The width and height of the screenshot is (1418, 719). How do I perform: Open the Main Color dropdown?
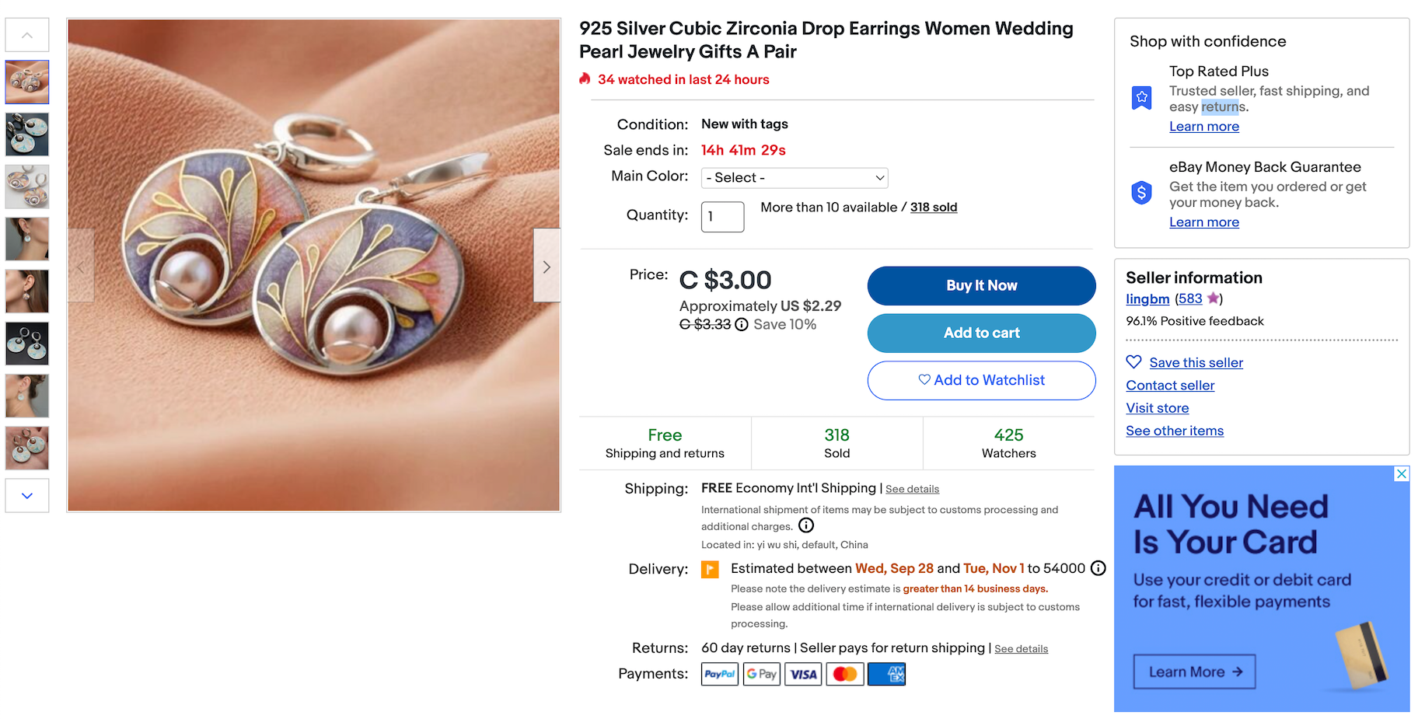794,178
